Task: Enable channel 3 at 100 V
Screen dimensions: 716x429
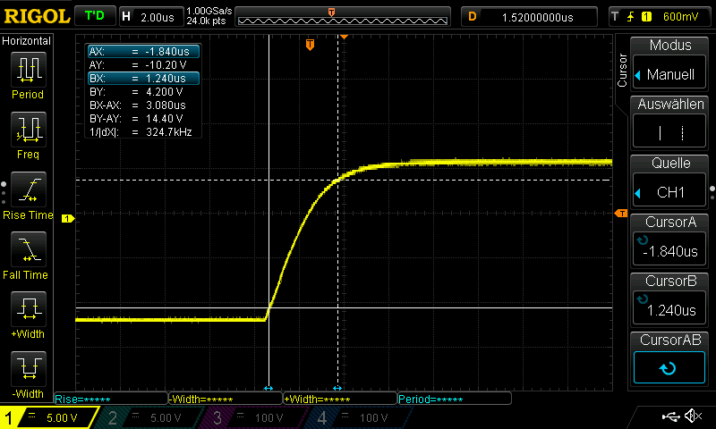Action: [255, 417]
